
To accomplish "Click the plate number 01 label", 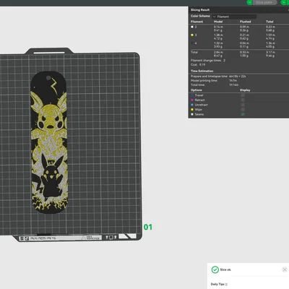I will pos(148,227).
